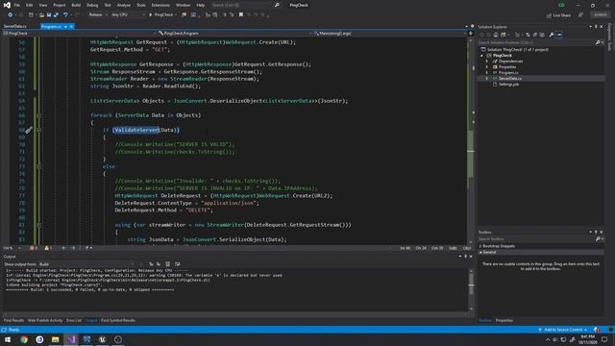Select the Solution 'PingCheck' root node
This screenshot has width=615, height=346.
click(515, 50)
